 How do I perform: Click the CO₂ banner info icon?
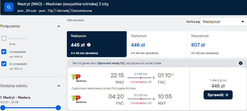pos(240,63)
